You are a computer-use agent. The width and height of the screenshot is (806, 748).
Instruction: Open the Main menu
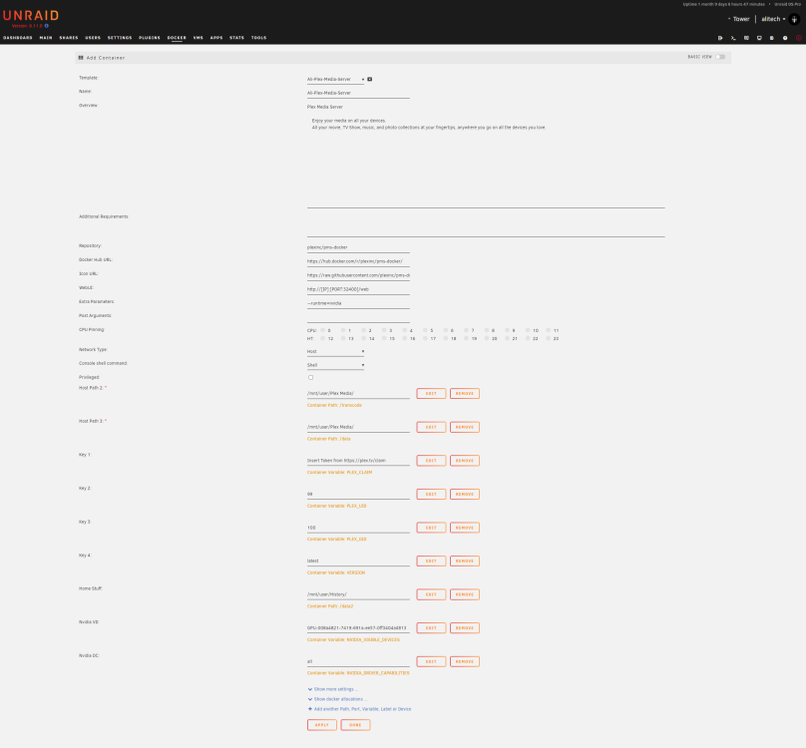46,38
